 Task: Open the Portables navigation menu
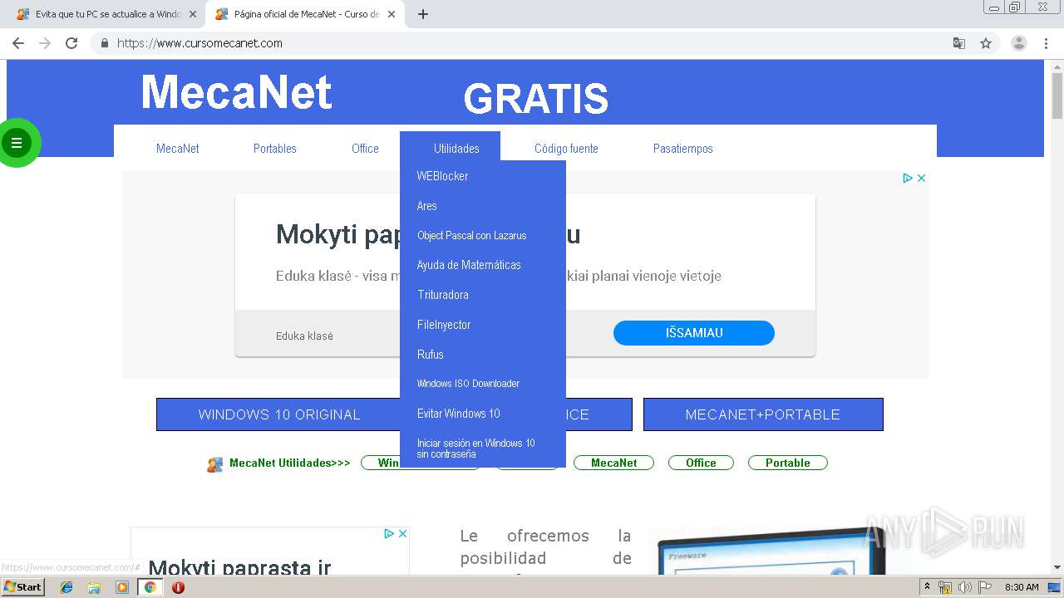coord(275,149)
